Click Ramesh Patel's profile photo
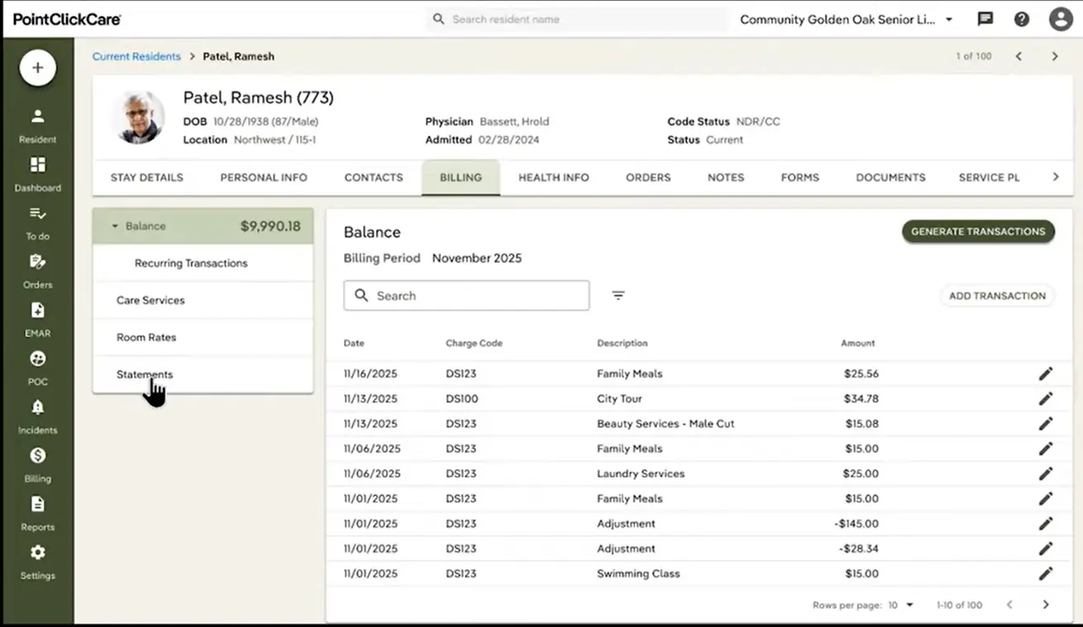Viewport: 1083px width, 627px height. pyautogui.click(x=138, y=117)
